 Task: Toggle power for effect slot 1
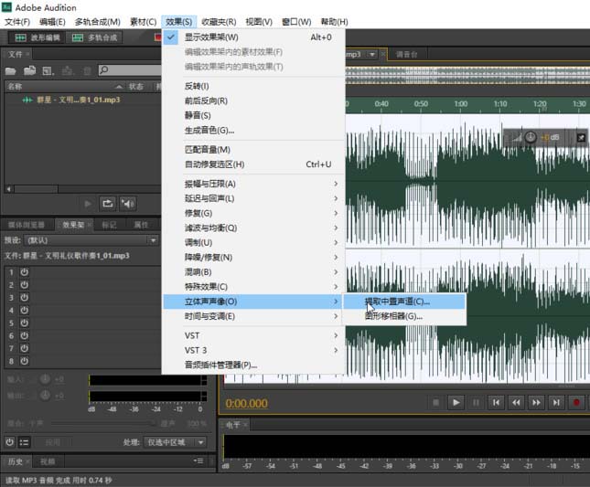(x=24, y=272)
